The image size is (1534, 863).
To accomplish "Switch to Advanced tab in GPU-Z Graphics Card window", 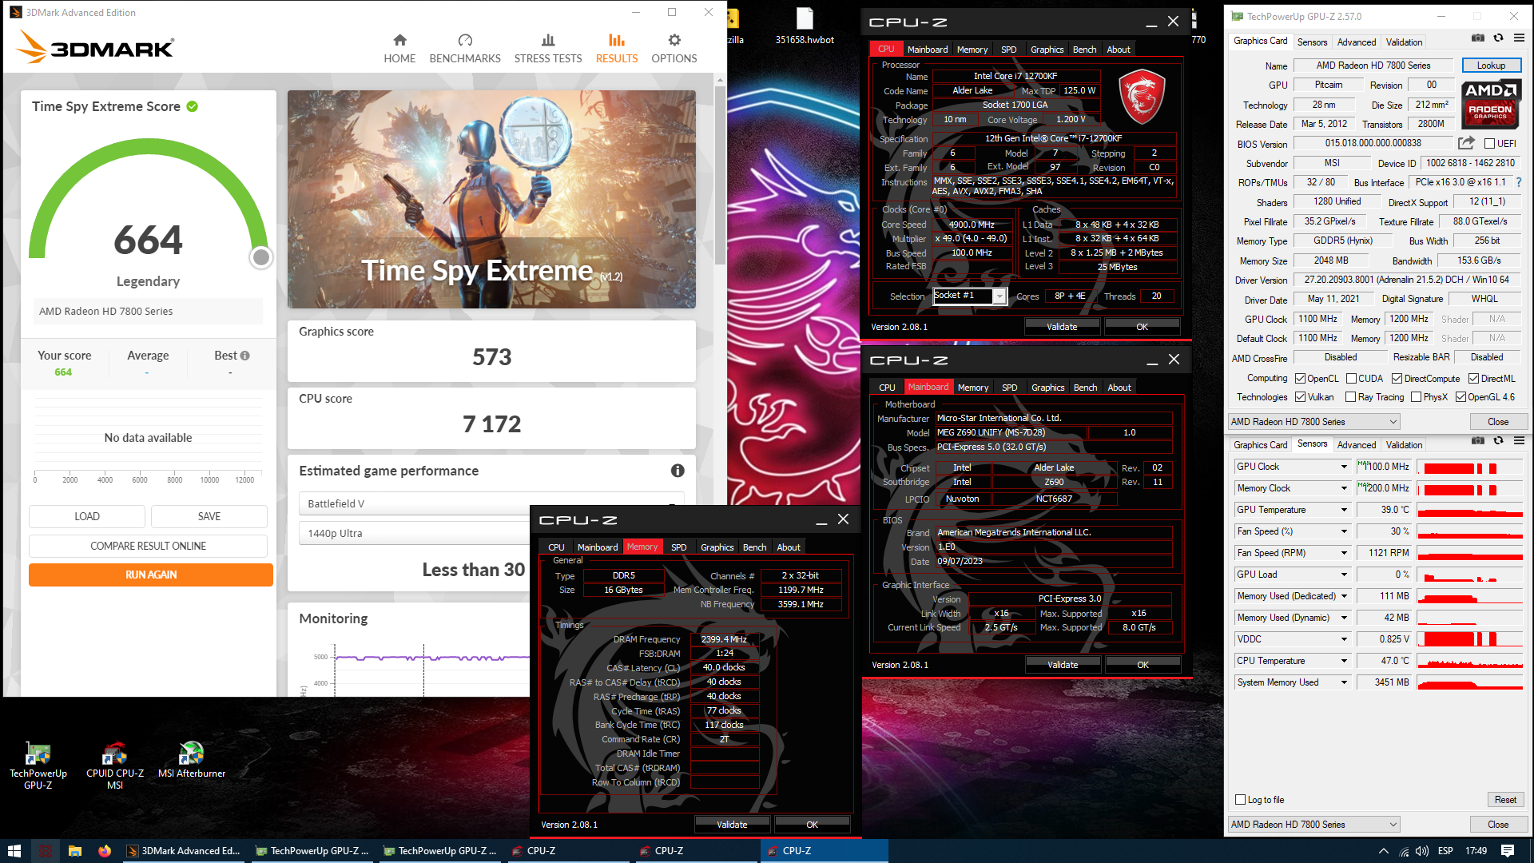I will 1357,42.
